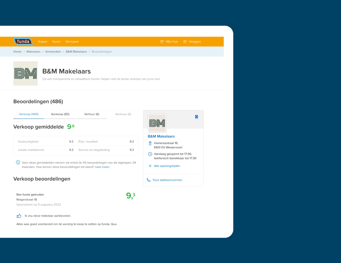Screen dimensions: 341x263
Task: Click reviewer name Een funda gebruiker
Action: 30,195
